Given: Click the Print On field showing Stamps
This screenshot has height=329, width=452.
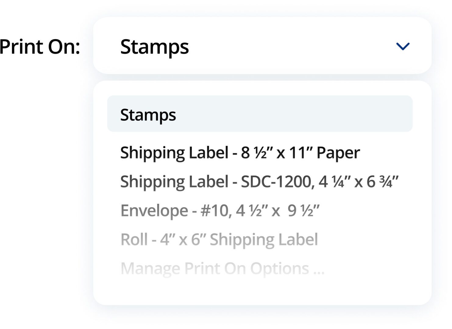Looking at the screenshot, I should click(262, 46).
